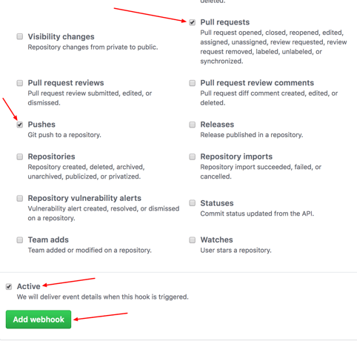The height and width of the screenshot is (341, 357).
Task: Enable Repository vulnerability alerts checkbox
Action: (20, 198)
